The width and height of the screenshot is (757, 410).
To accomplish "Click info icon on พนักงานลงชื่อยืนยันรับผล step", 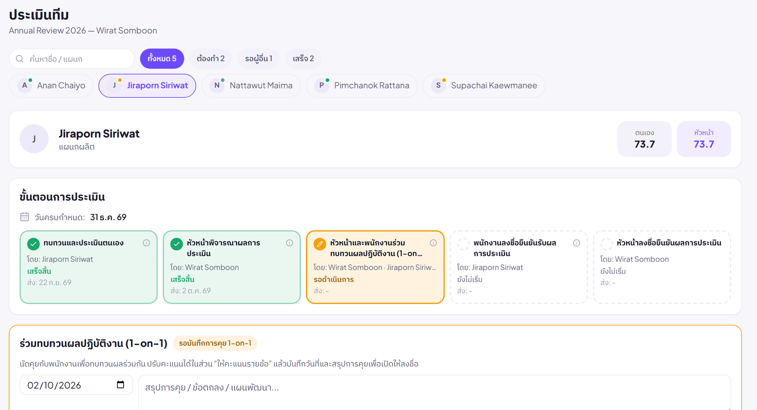I will point(576,243).
